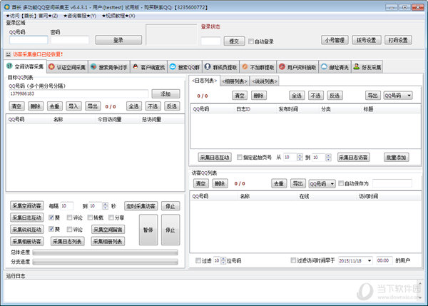
Task: Focus the QQ号码 login field
Action: pyautogui.click(x=29, y=40)
